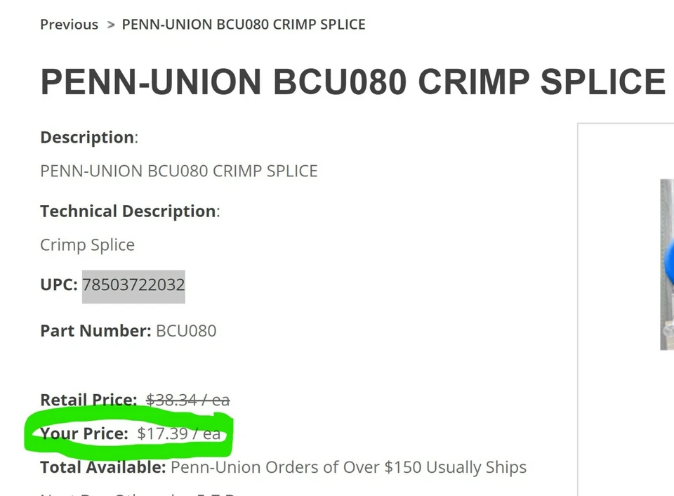Screen dimensions: 674x496
Task: Click the Penn-Union orders shipping note
Action: 348,467
